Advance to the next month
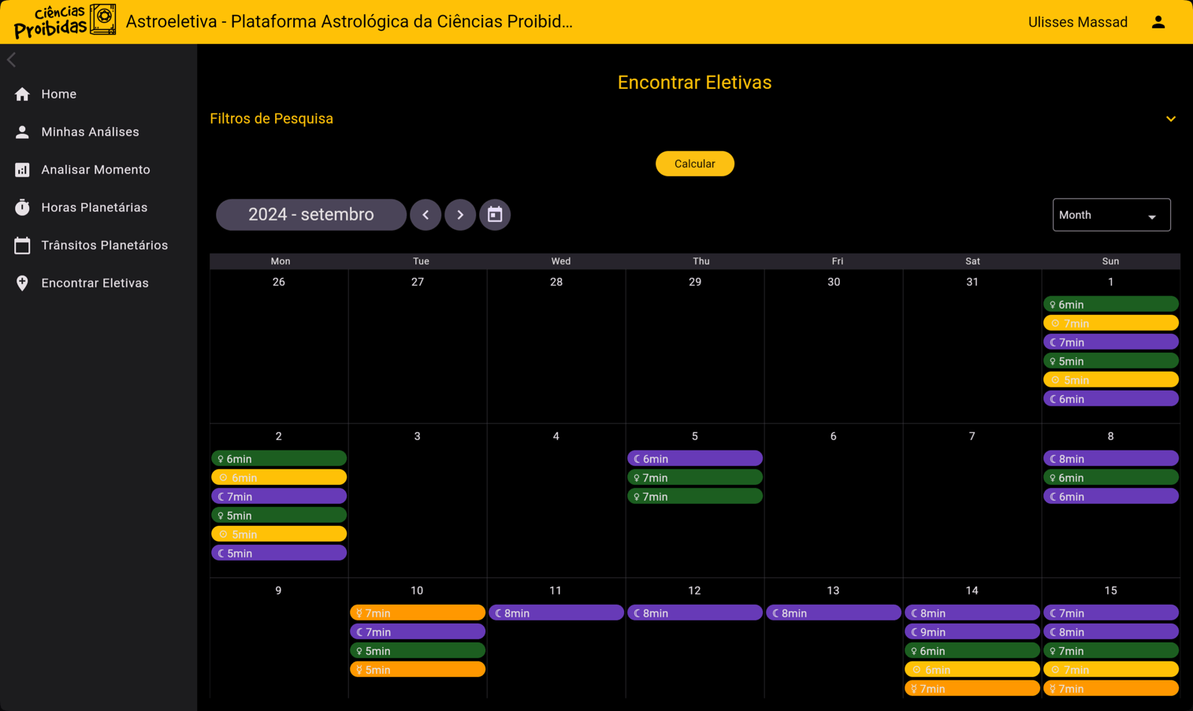The height and width of the screenshot is (711, 1193). [460, 215]
